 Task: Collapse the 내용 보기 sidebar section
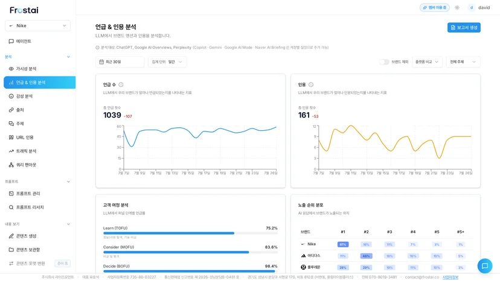68,224
